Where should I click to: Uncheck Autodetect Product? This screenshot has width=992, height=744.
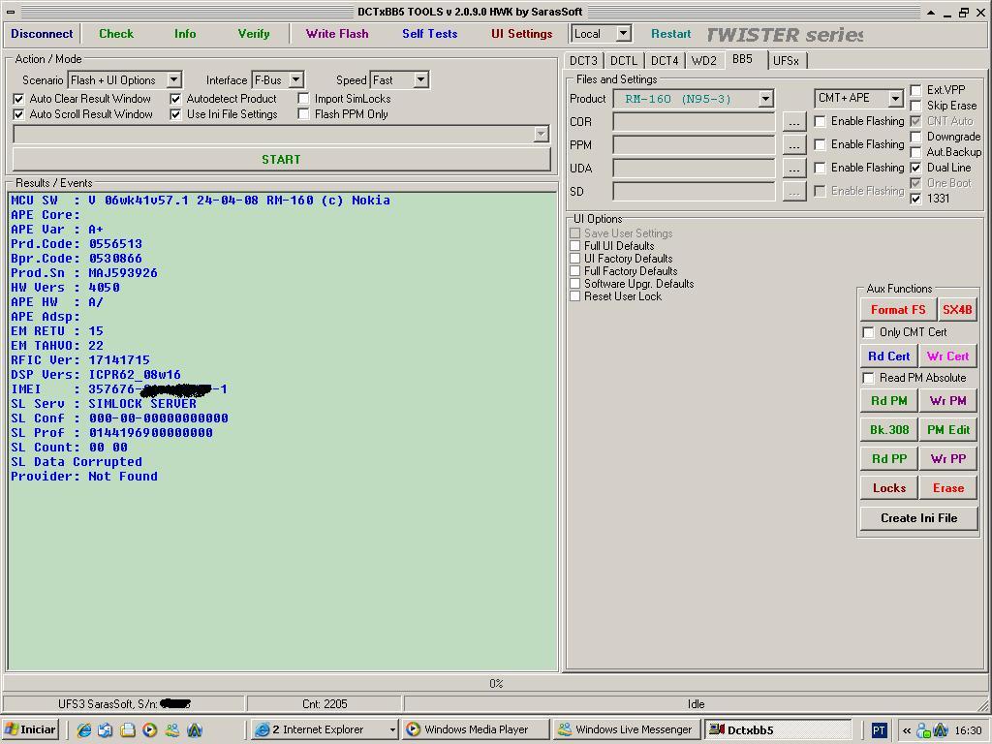point(176,99)
